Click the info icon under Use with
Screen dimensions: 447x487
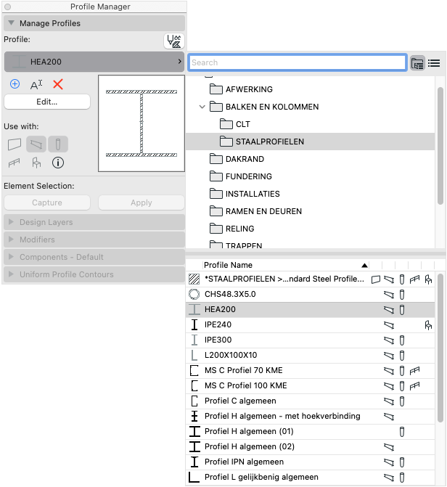coord(58,163)
